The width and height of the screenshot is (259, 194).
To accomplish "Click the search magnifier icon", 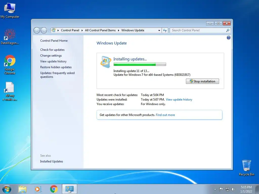I will click(x=228, y=30).
